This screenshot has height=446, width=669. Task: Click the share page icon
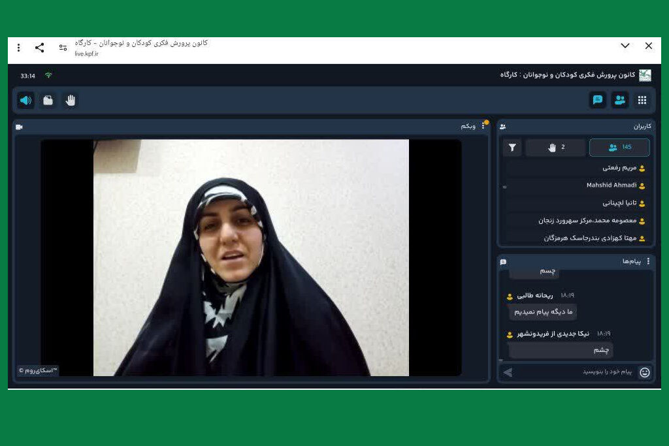[40, 48]
